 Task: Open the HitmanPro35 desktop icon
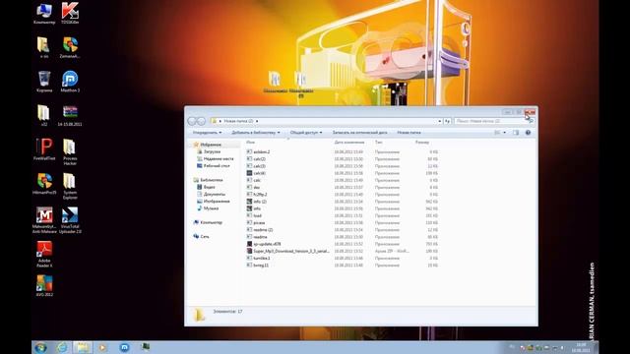click(x=44, y=184)
